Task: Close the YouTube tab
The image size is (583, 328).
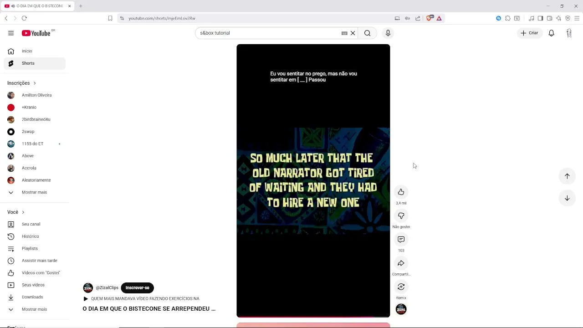Action: [69, 6]
